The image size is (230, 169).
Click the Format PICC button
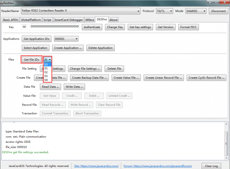coord(189,27)
